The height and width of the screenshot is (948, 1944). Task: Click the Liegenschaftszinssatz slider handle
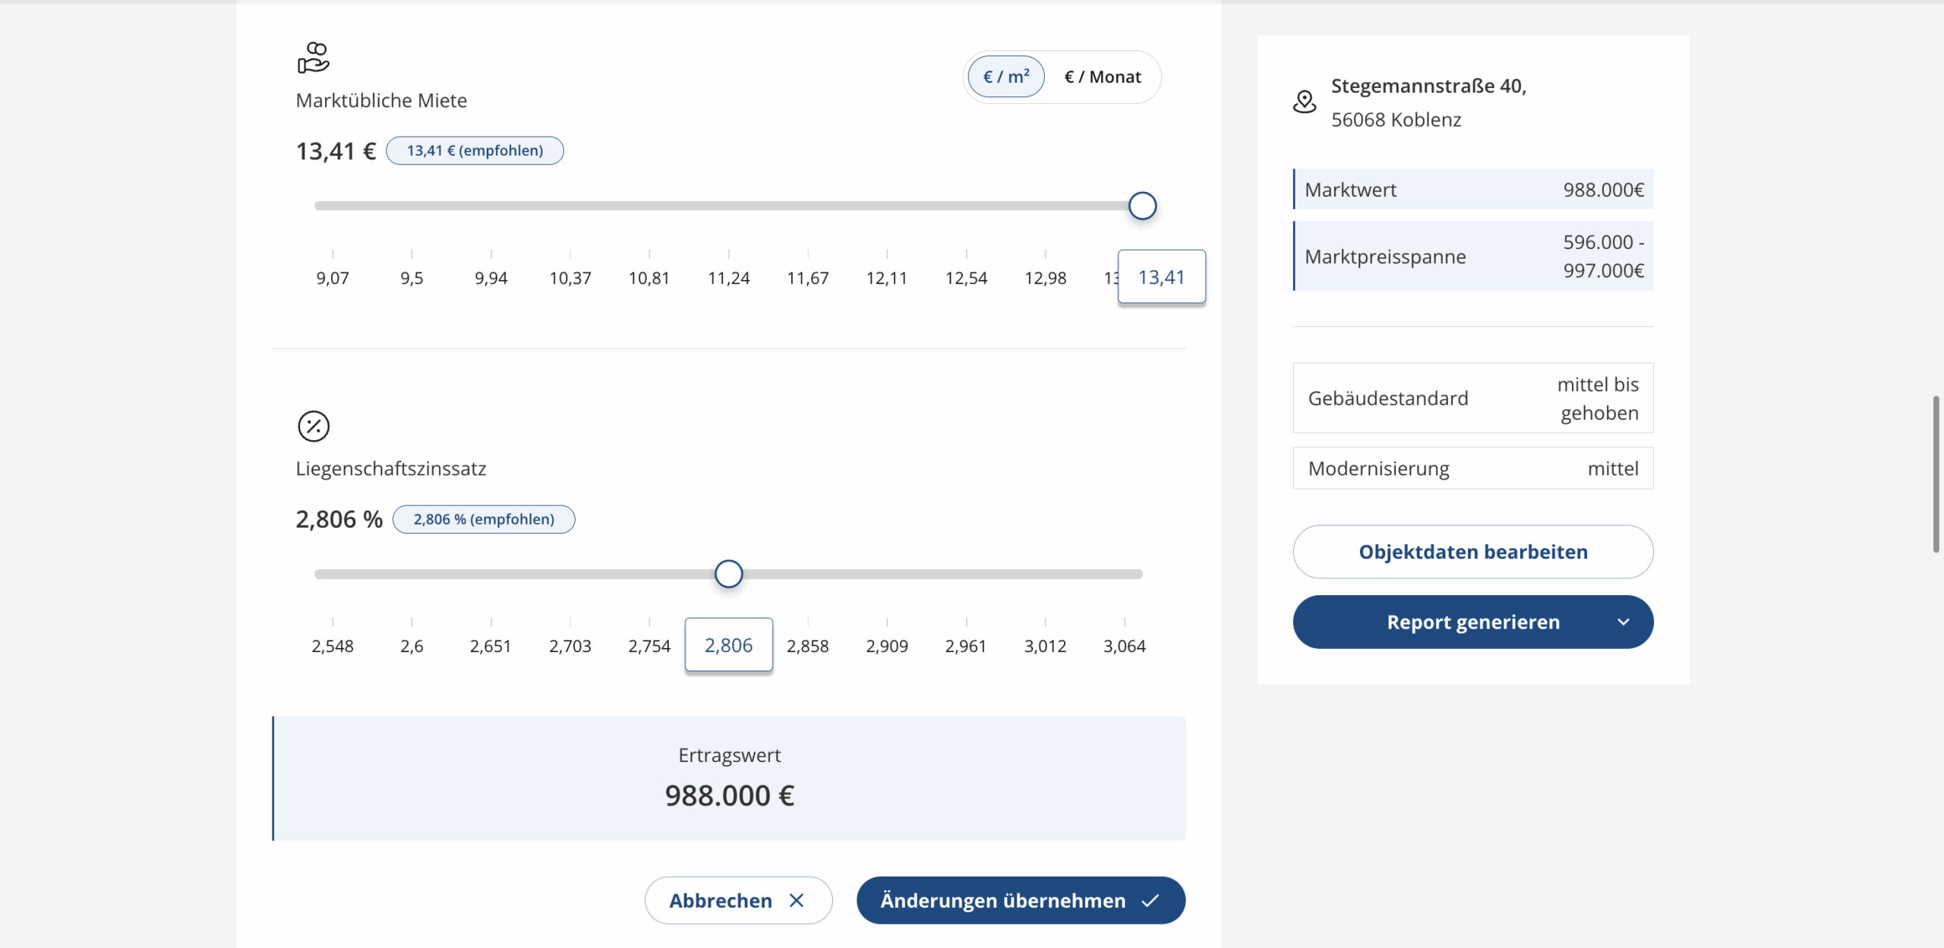728,574
